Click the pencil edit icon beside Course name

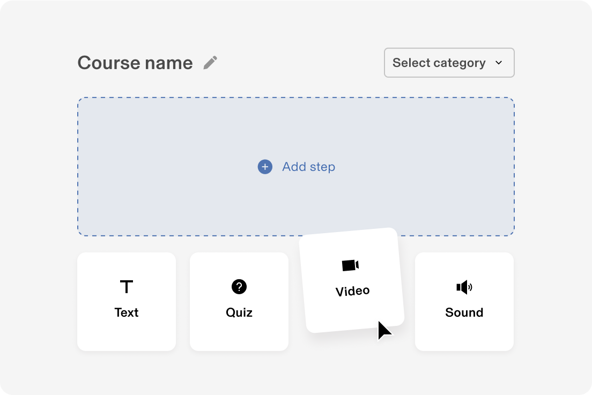pos(210,63)
